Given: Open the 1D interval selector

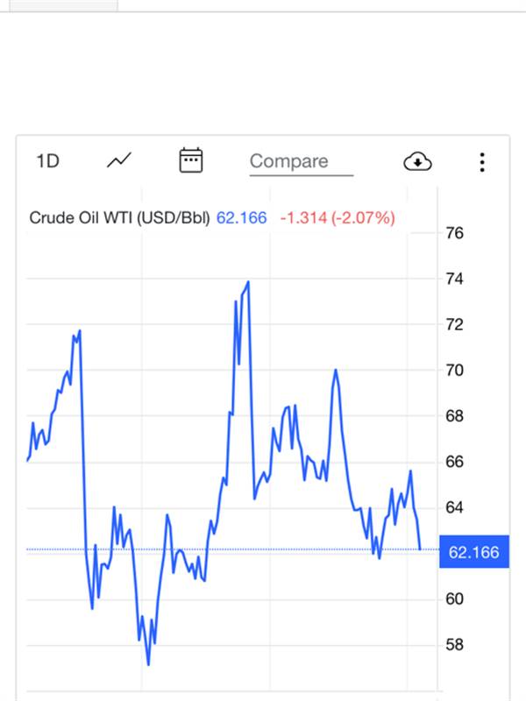Looking at the screenshot, I should click(x=47, y=161).
